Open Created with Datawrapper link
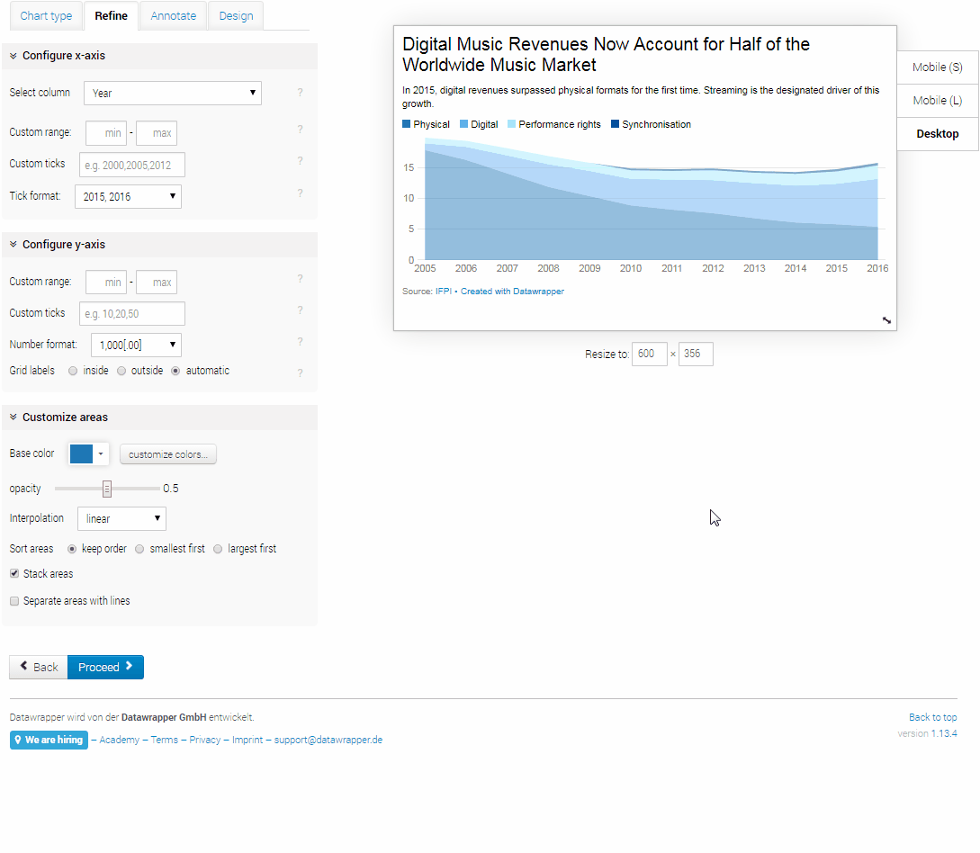Viewport: 980px width, 853px height. coord(513,292)
